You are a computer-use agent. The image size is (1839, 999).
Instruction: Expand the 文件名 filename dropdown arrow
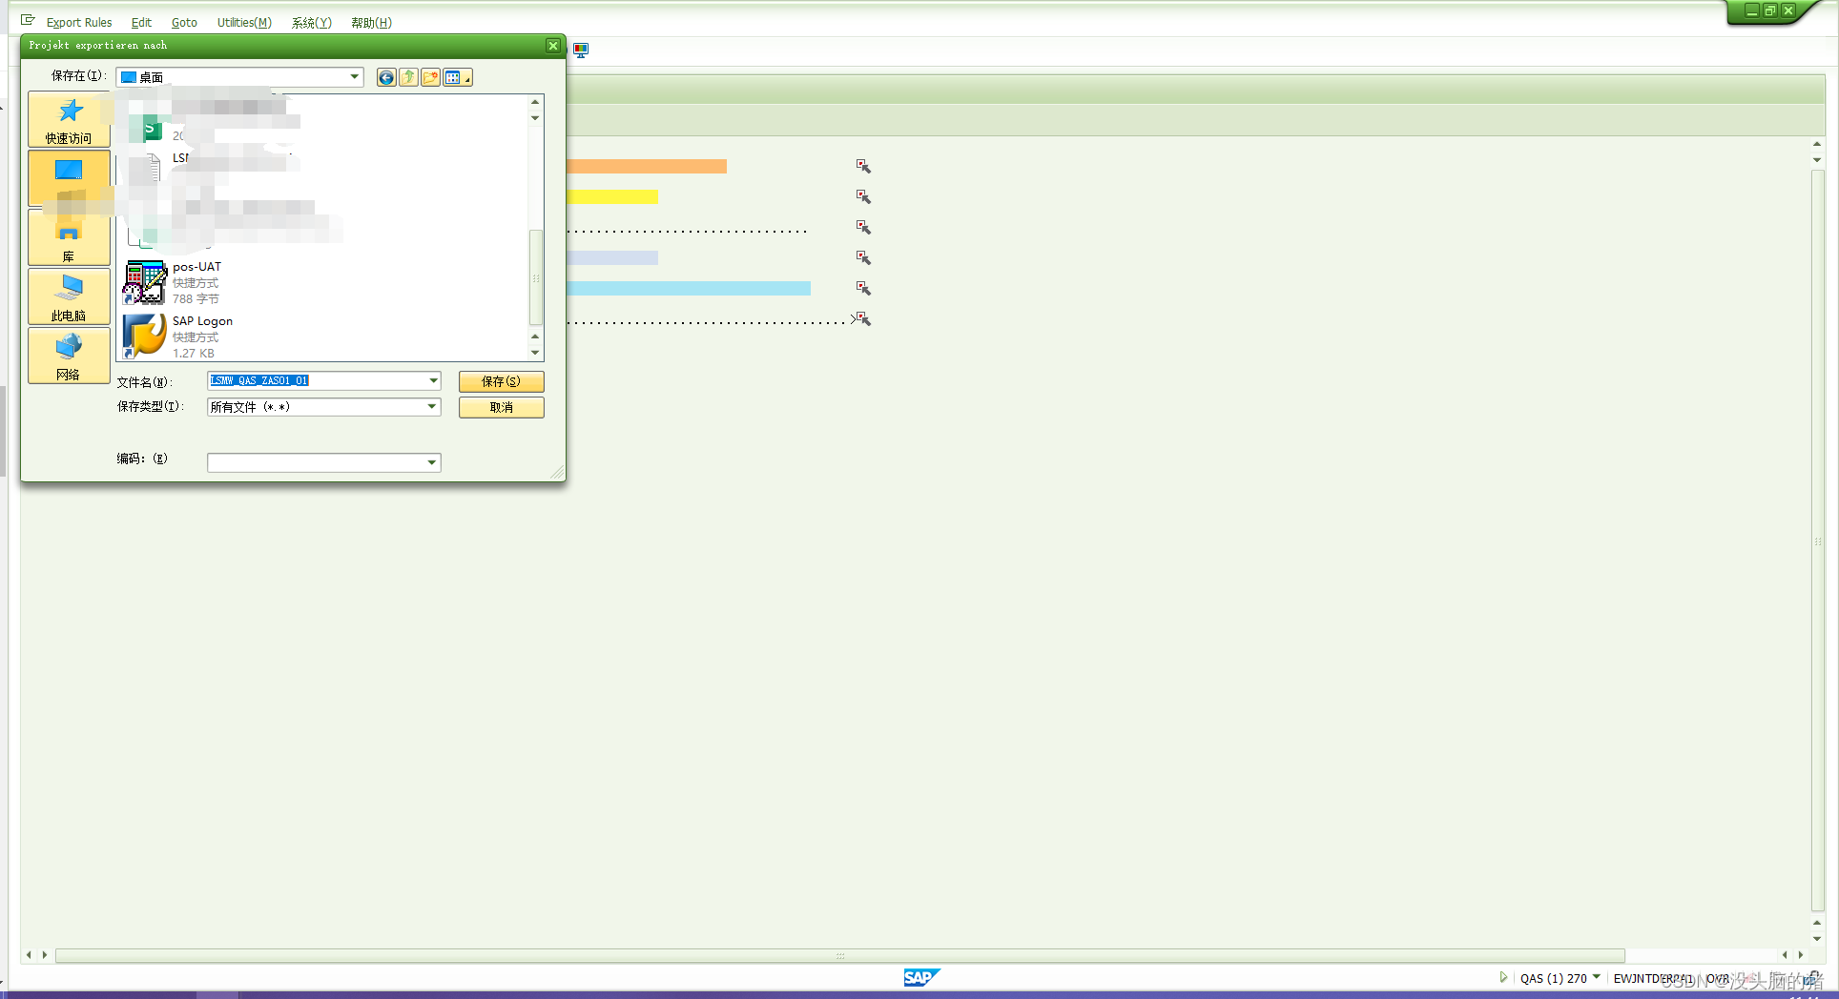point(433,380)
